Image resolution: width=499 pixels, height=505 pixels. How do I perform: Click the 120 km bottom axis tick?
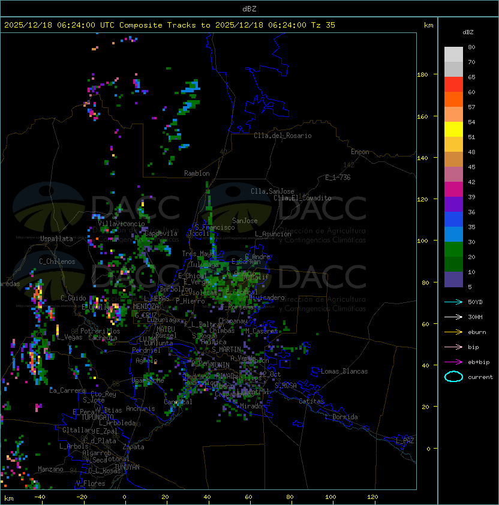[372, 497]
